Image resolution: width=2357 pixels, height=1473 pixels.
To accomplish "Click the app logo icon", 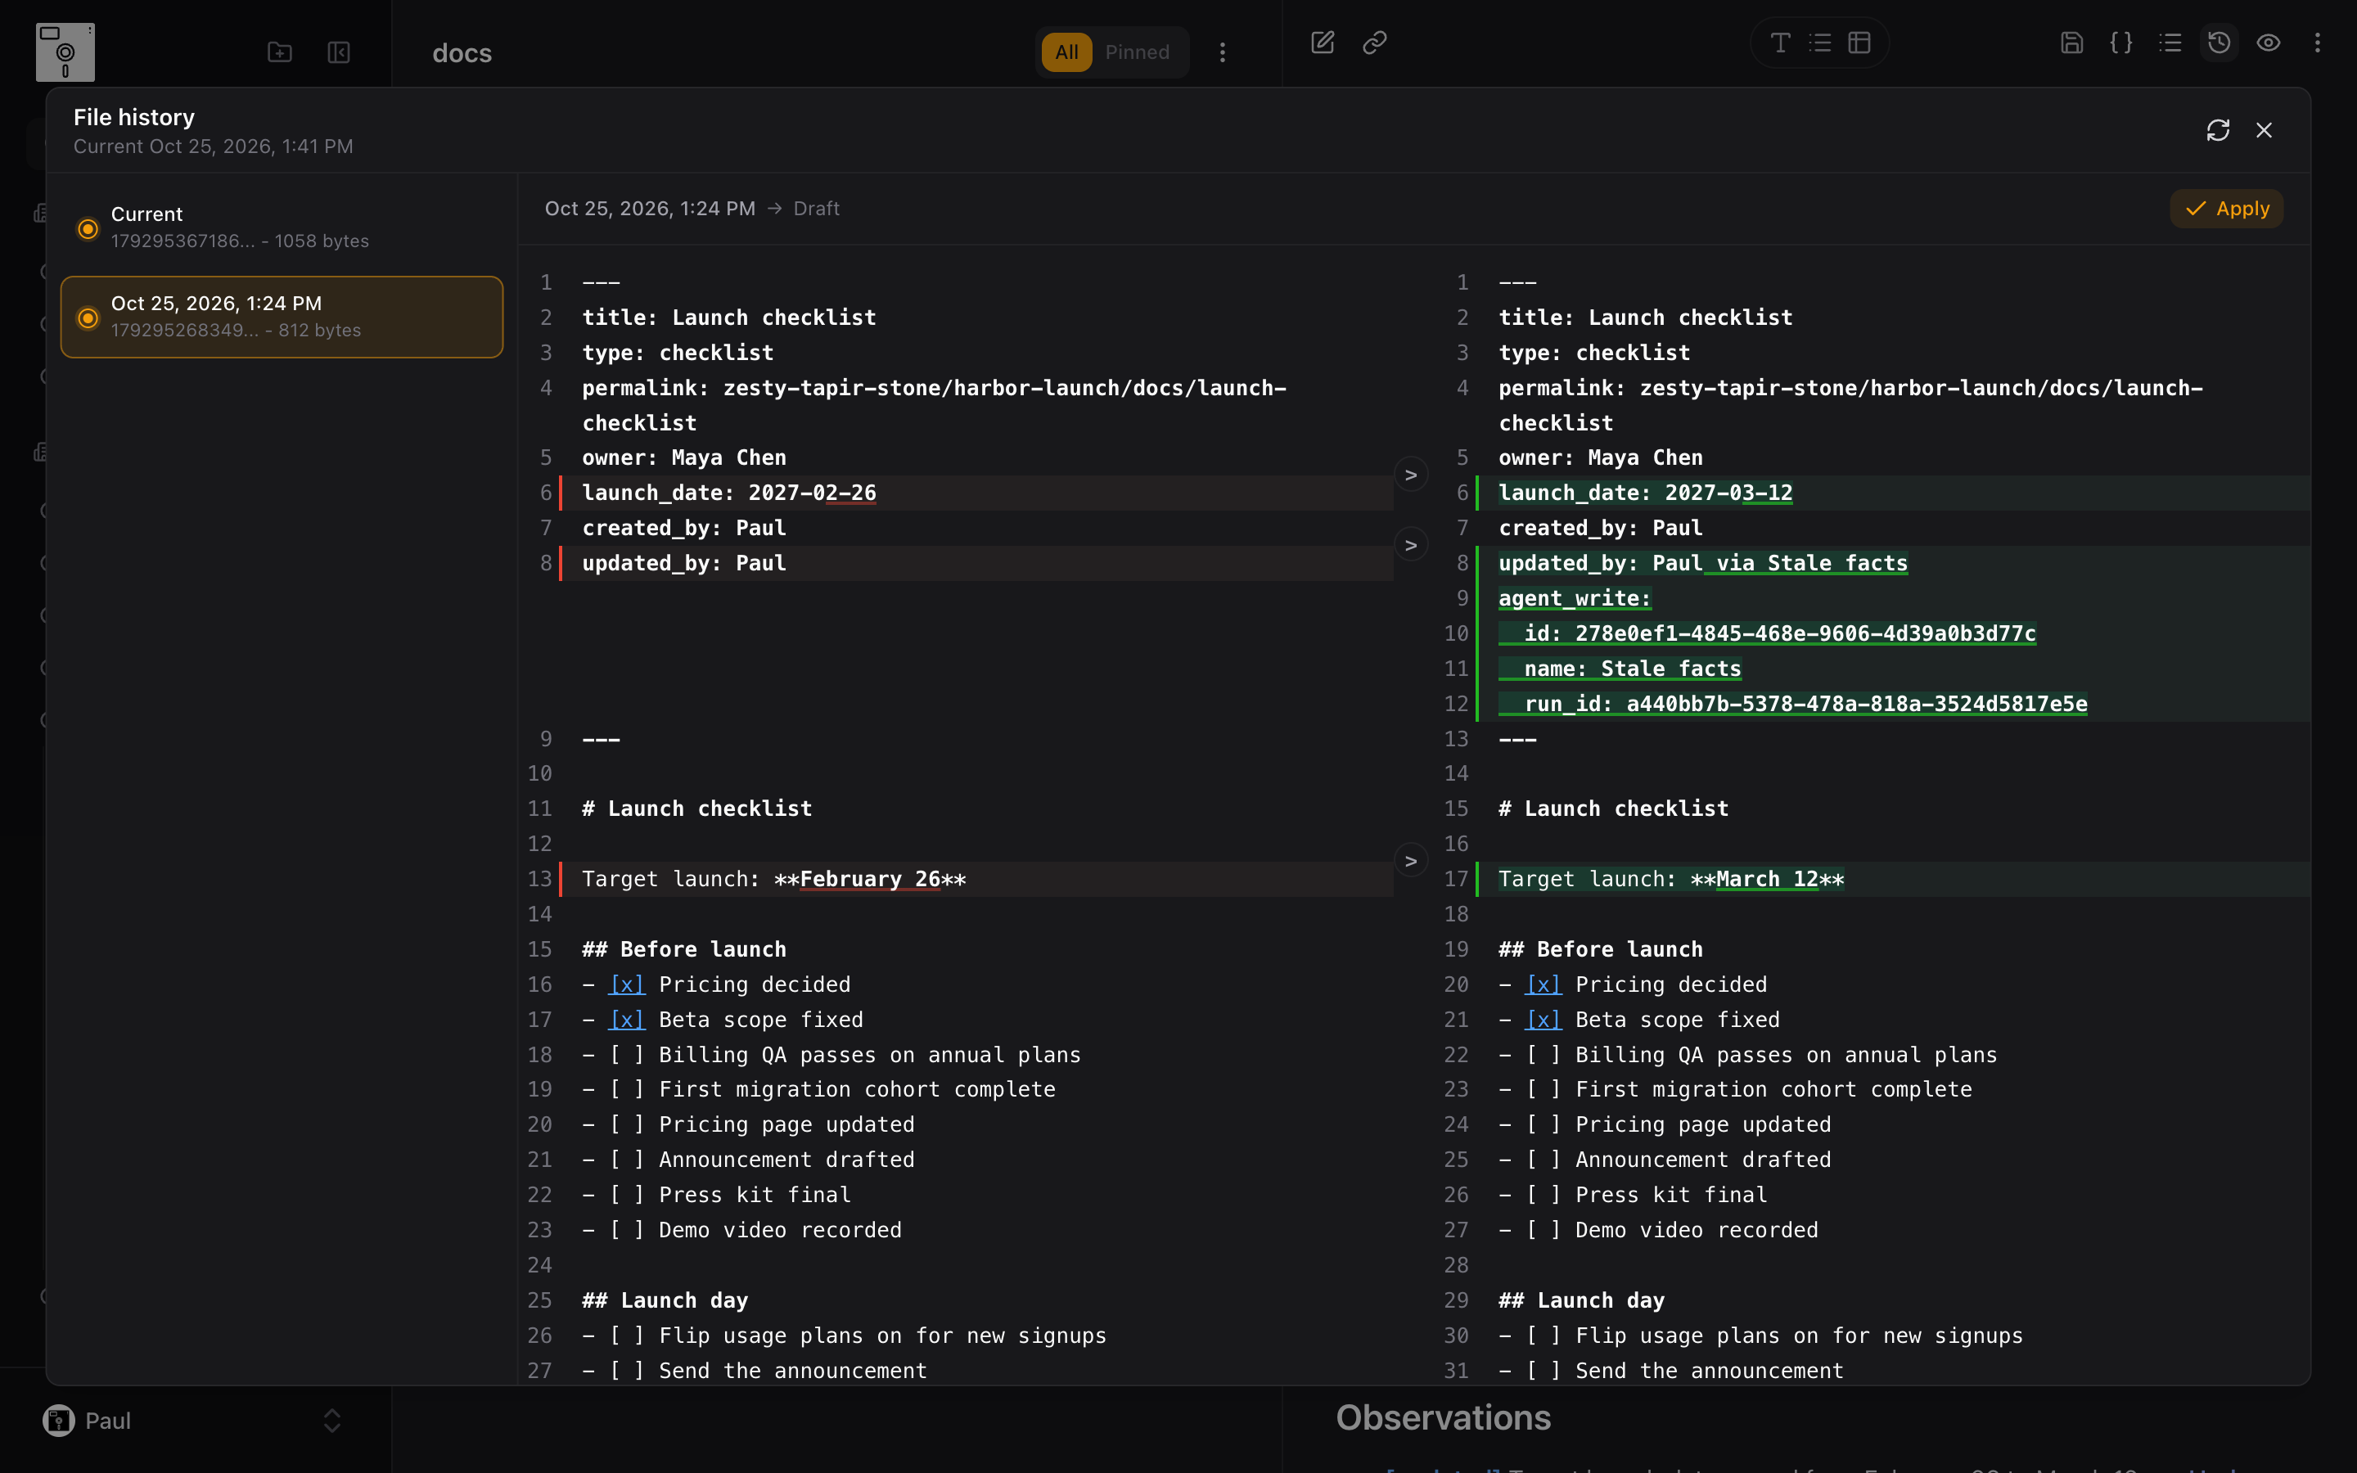I will tap(65, 52).
